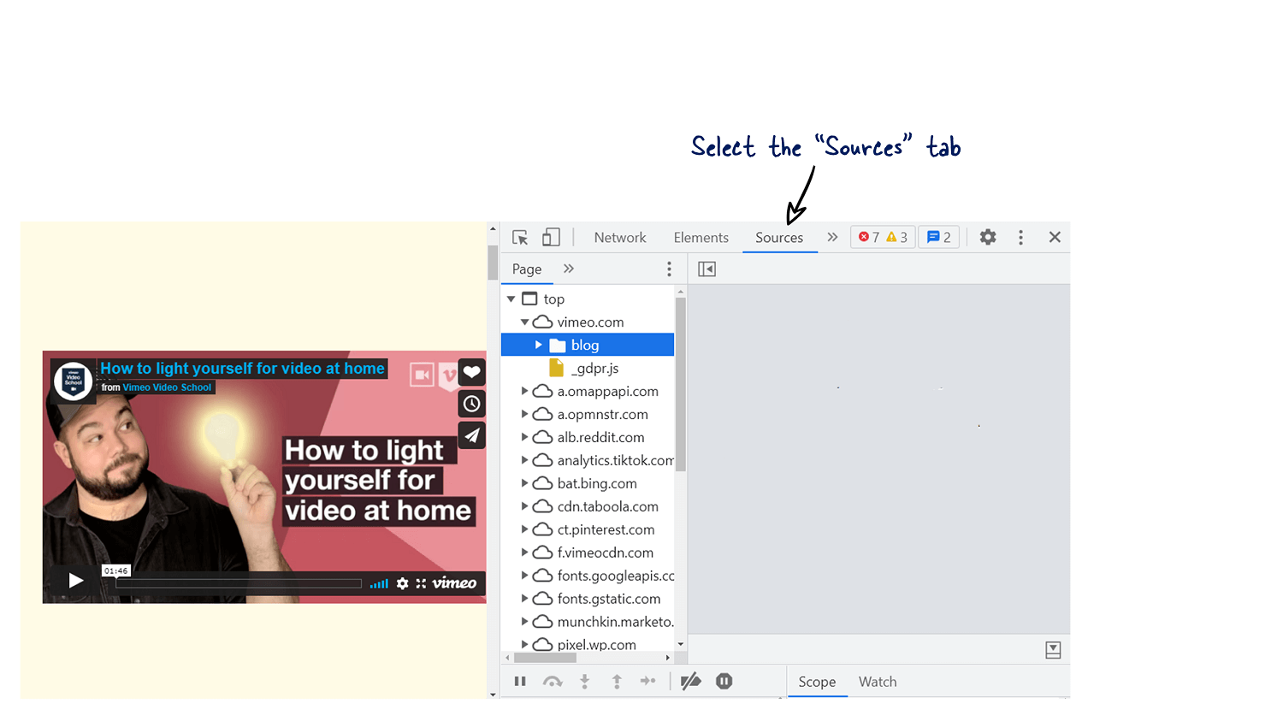Collapse the vimeo.com node
Viewport: 1283px width, 721px height.
click(525, 322)
